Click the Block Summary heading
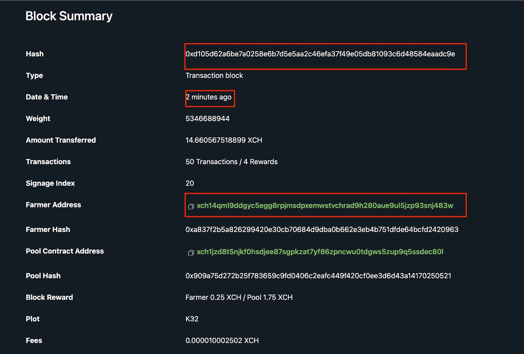The image size is (524, 354). [x=69, y=16]
